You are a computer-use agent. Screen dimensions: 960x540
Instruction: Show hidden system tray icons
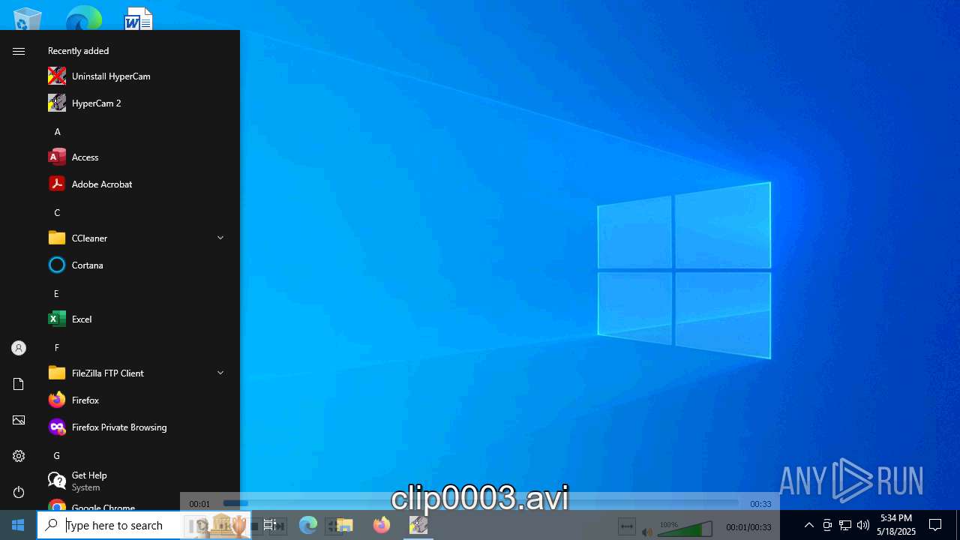(808, 525)
